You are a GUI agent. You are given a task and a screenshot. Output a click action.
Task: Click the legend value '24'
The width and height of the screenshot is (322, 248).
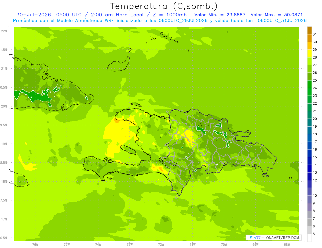pyautogui.click(x=315, y=88)
